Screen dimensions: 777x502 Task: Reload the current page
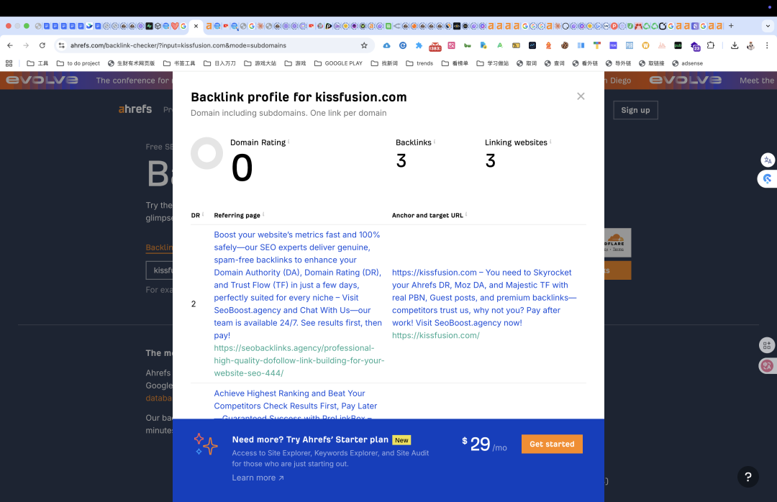[x=42, y=45]
